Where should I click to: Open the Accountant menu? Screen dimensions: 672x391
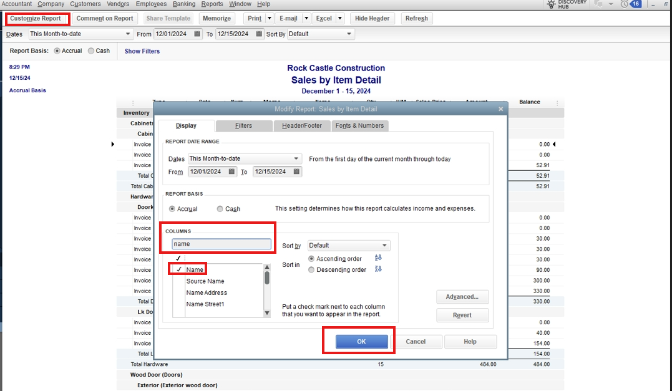click(x=17, y=4)
